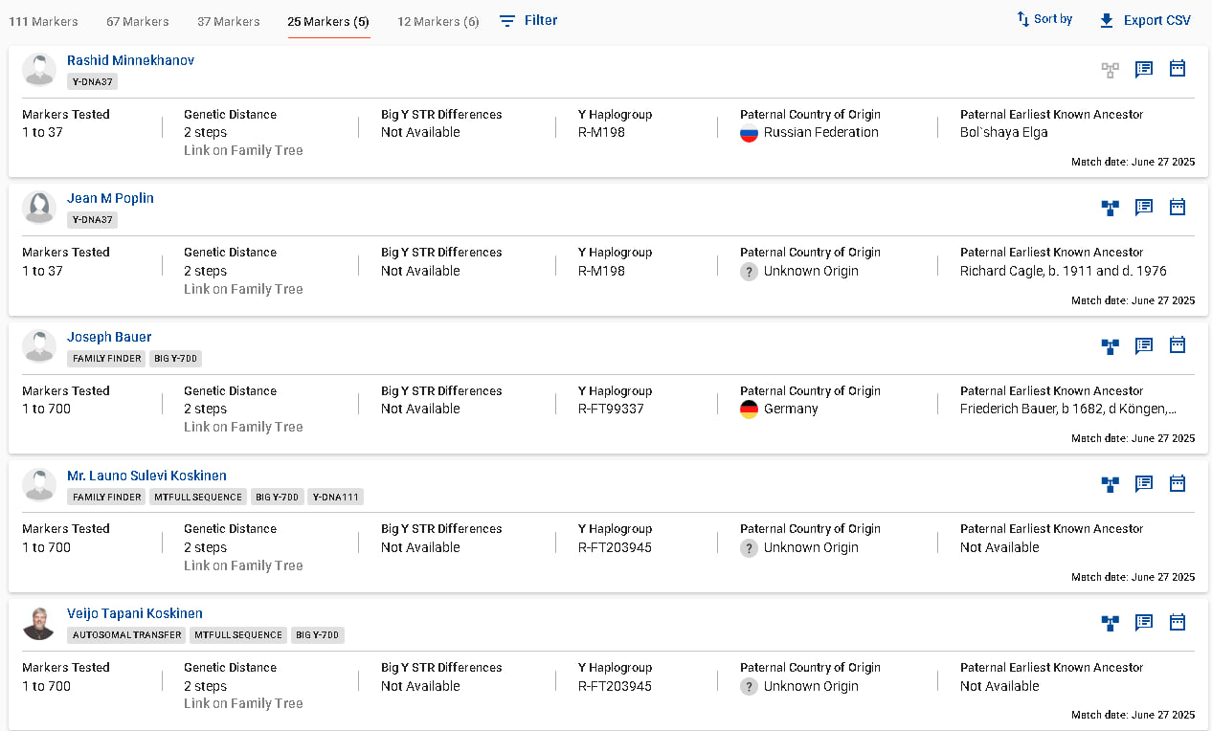Click Link on Family Tree for Jean M Poplin
This screenshot has width=1212, height=731.
(243, 289)
